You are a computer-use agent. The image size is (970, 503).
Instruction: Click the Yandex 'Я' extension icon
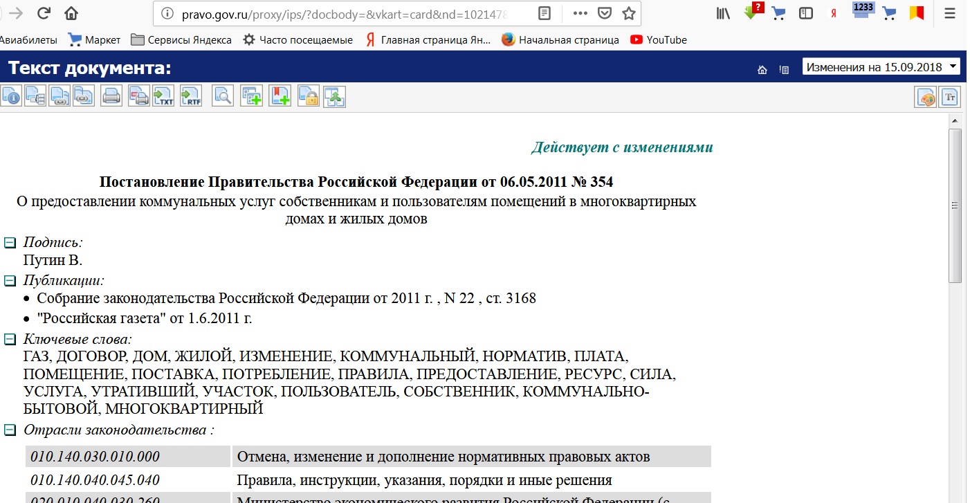pos(834,13)
